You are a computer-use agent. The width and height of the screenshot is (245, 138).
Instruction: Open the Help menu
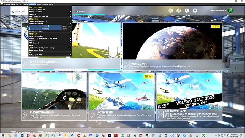tap(51, 4)
